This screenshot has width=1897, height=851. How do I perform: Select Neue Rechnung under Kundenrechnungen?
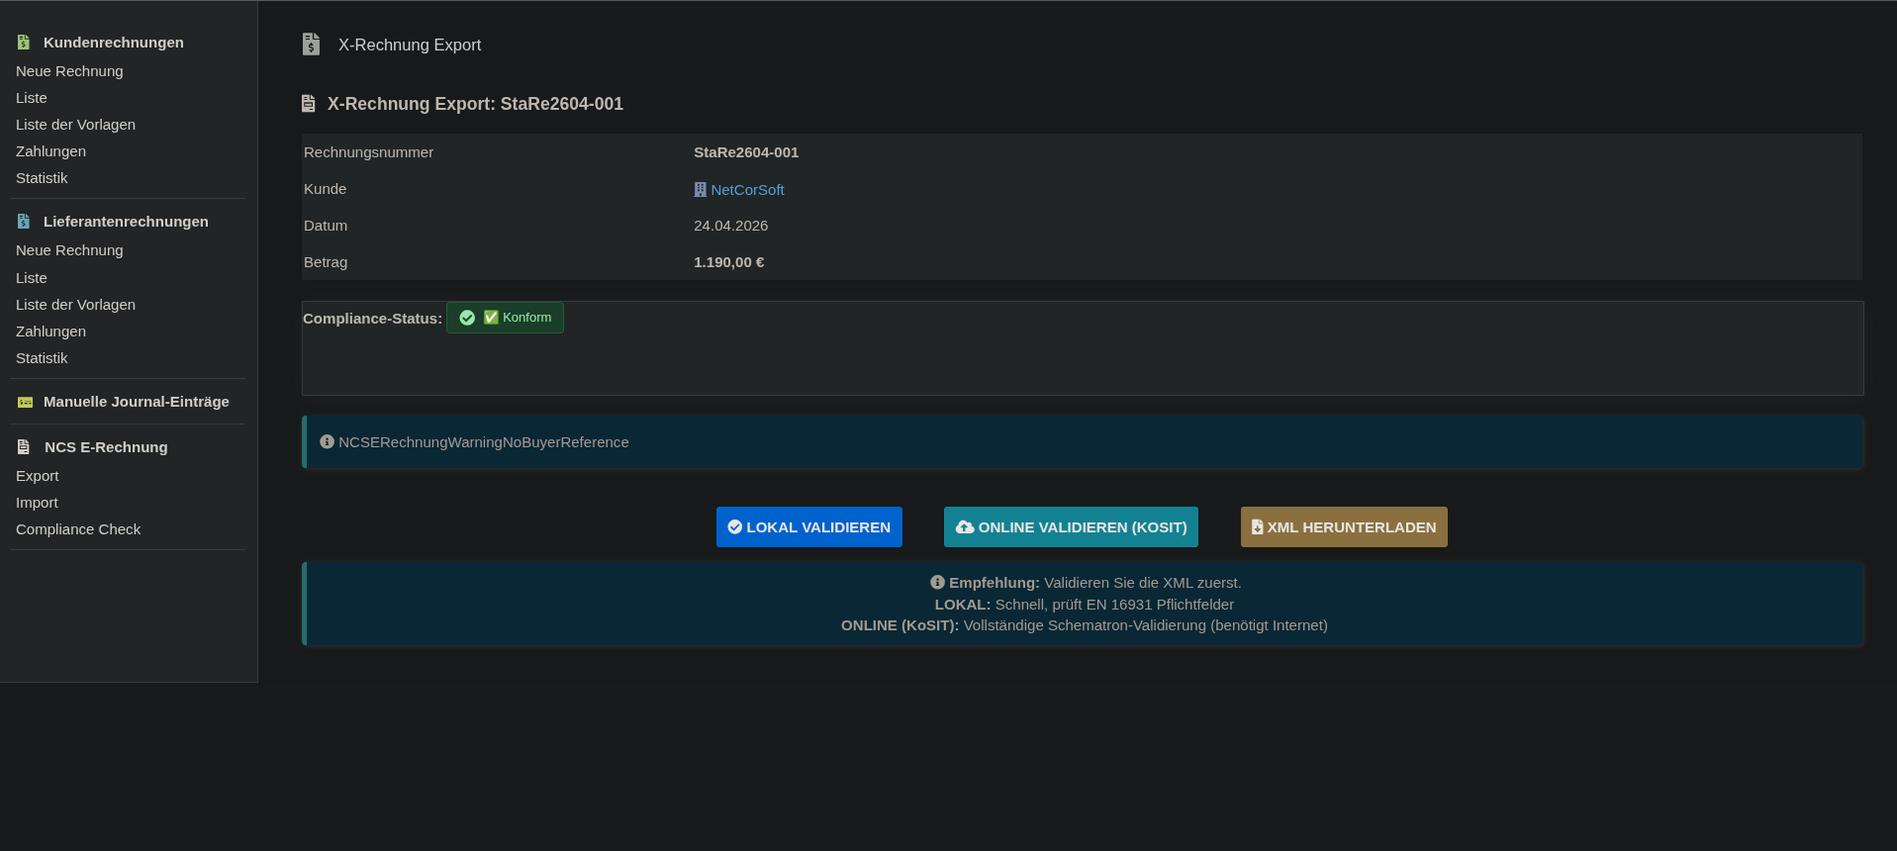pyautogui.click(x=69, y=71)
